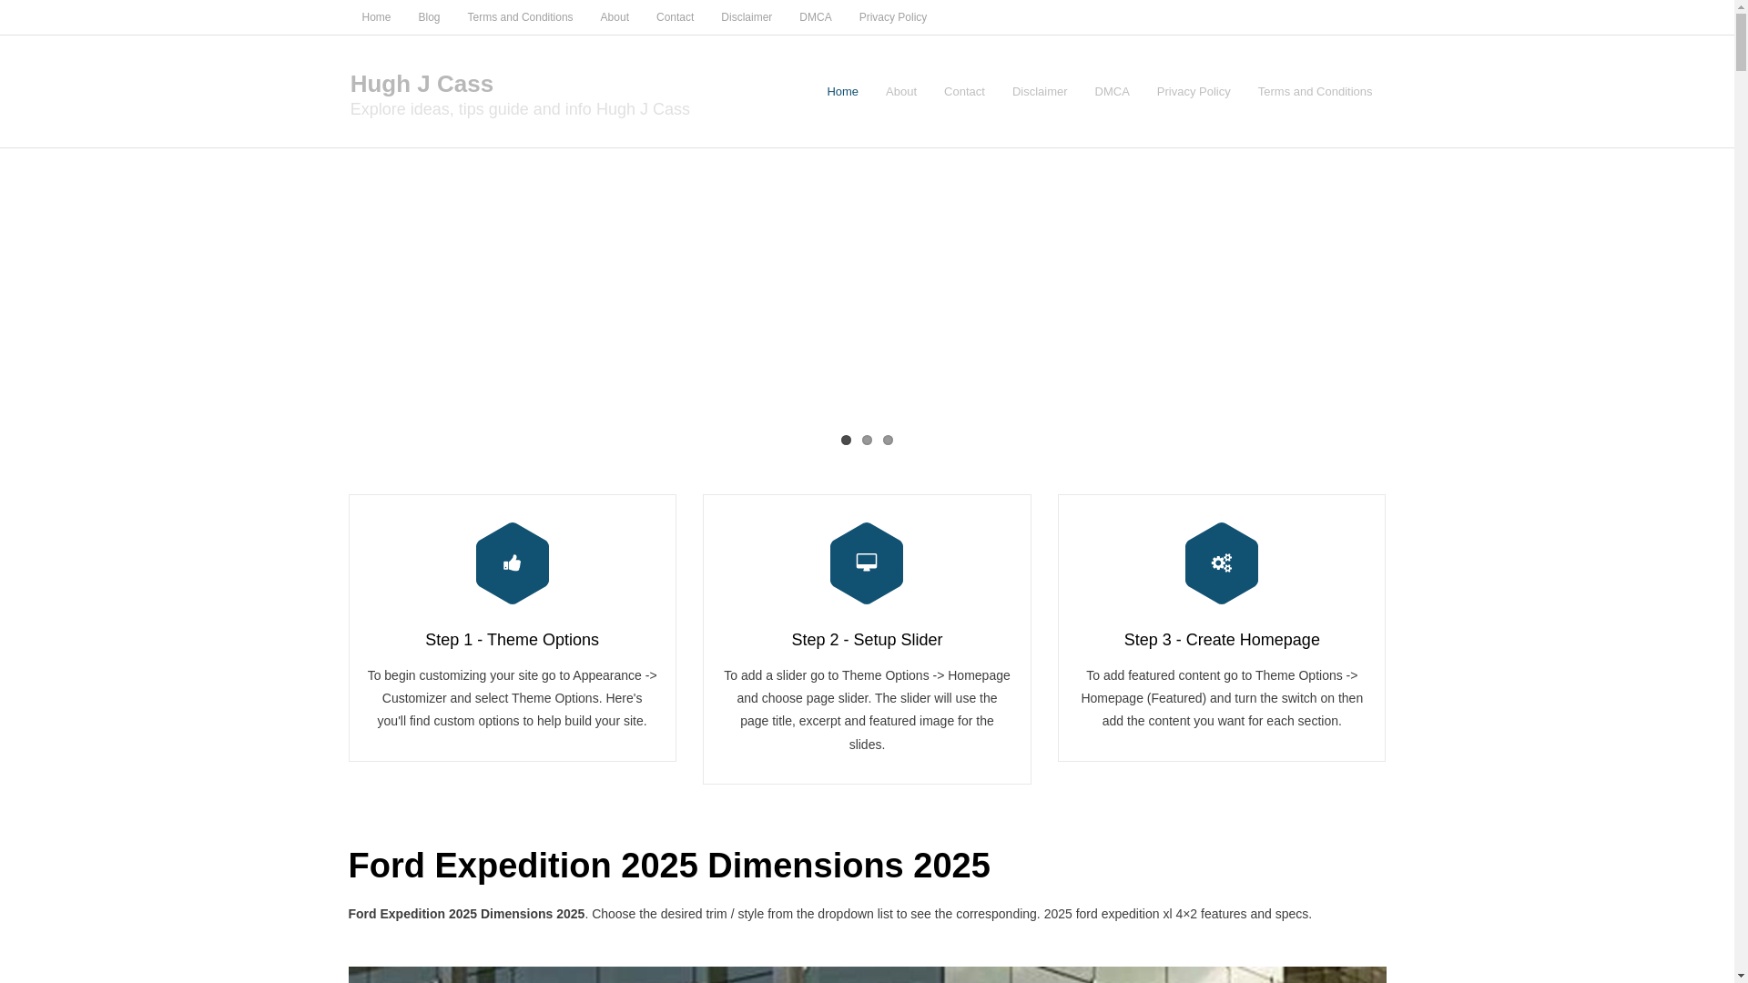
Task: Click the Hugh J Cass site title
Action: [422, 84]
